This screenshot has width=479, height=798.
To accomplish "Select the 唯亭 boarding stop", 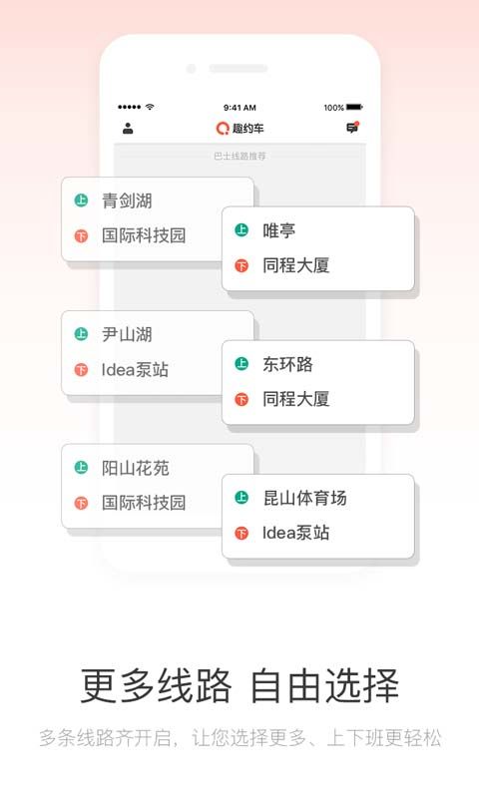I will coord(279,230).
